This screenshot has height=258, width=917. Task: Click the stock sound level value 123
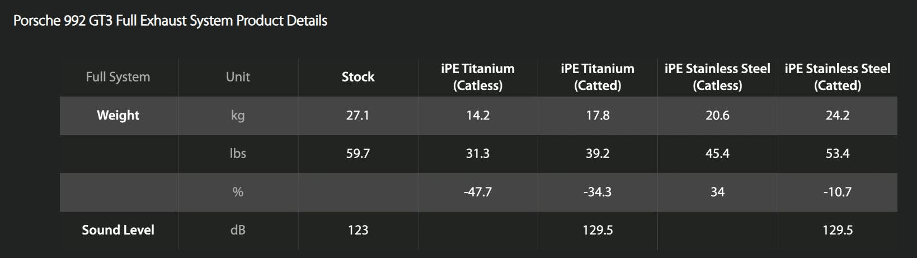[x=358, y=230]
